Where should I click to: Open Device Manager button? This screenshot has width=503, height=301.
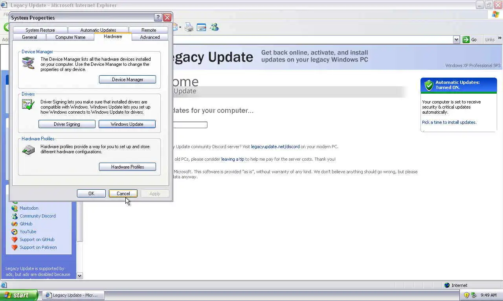click(x=127, y=80)
